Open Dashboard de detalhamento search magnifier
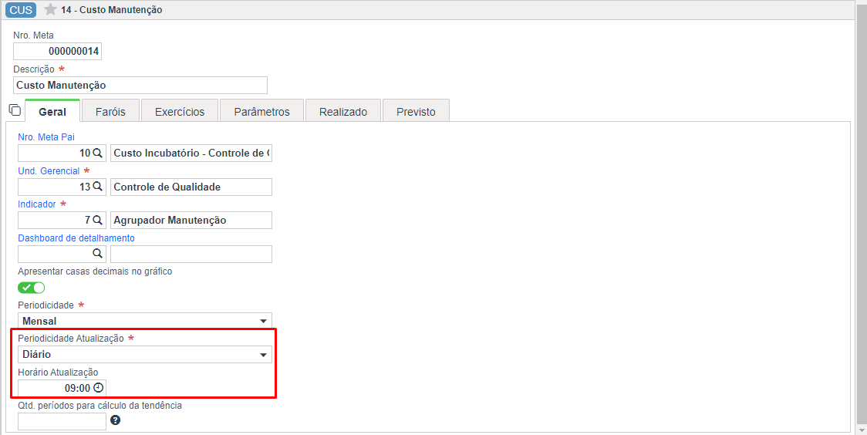Image resolution: width=867 pixels, height=435 pixels. (x=97, y=254)
